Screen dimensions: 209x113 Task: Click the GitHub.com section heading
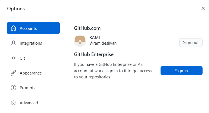[x=87, y=28]
